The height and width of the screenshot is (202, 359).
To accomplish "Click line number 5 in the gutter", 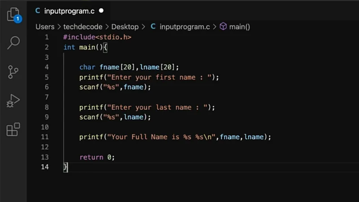I will [47, 77].
